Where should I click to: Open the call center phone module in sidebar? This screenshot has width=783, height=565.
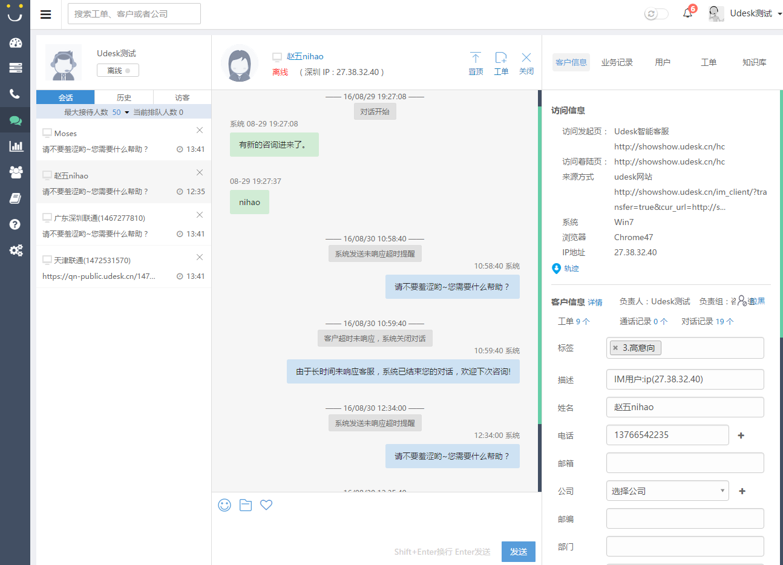tap(15, 94)
